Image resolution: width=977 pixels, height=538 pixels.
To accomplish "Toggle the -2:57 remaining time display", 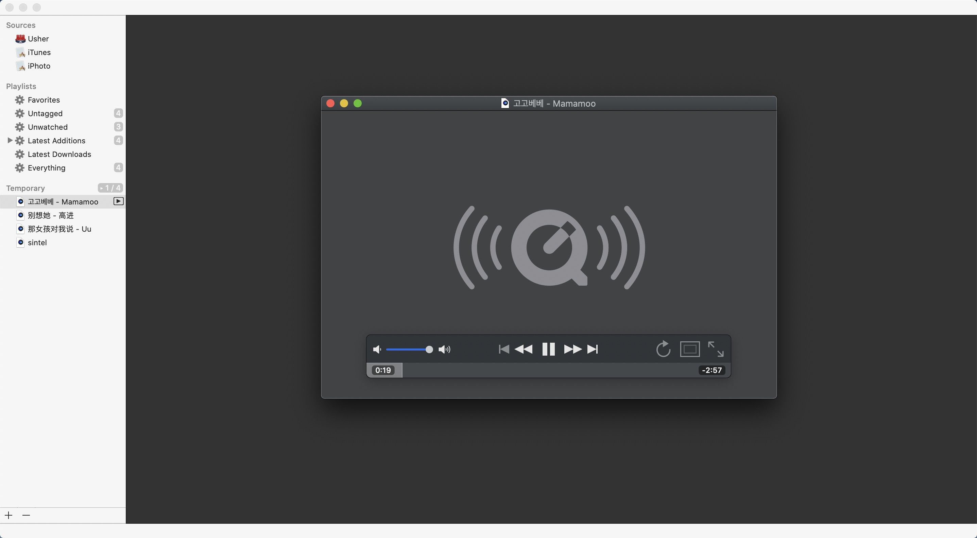I will 712,370.
